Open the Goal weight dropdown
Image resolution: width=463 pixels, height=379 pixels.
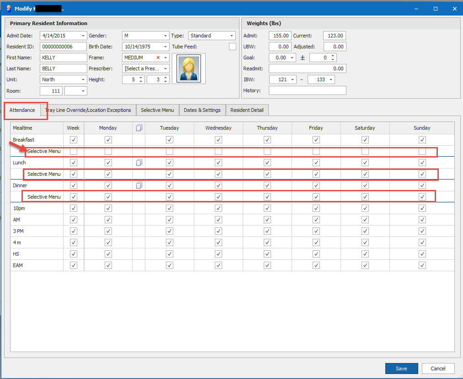click(x=292, y=58)
